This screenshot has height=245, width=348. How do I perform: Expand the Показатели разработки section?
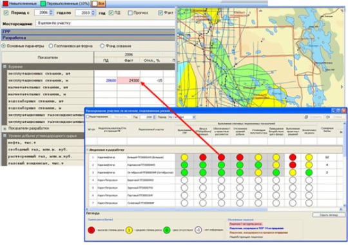coord(5,128)
